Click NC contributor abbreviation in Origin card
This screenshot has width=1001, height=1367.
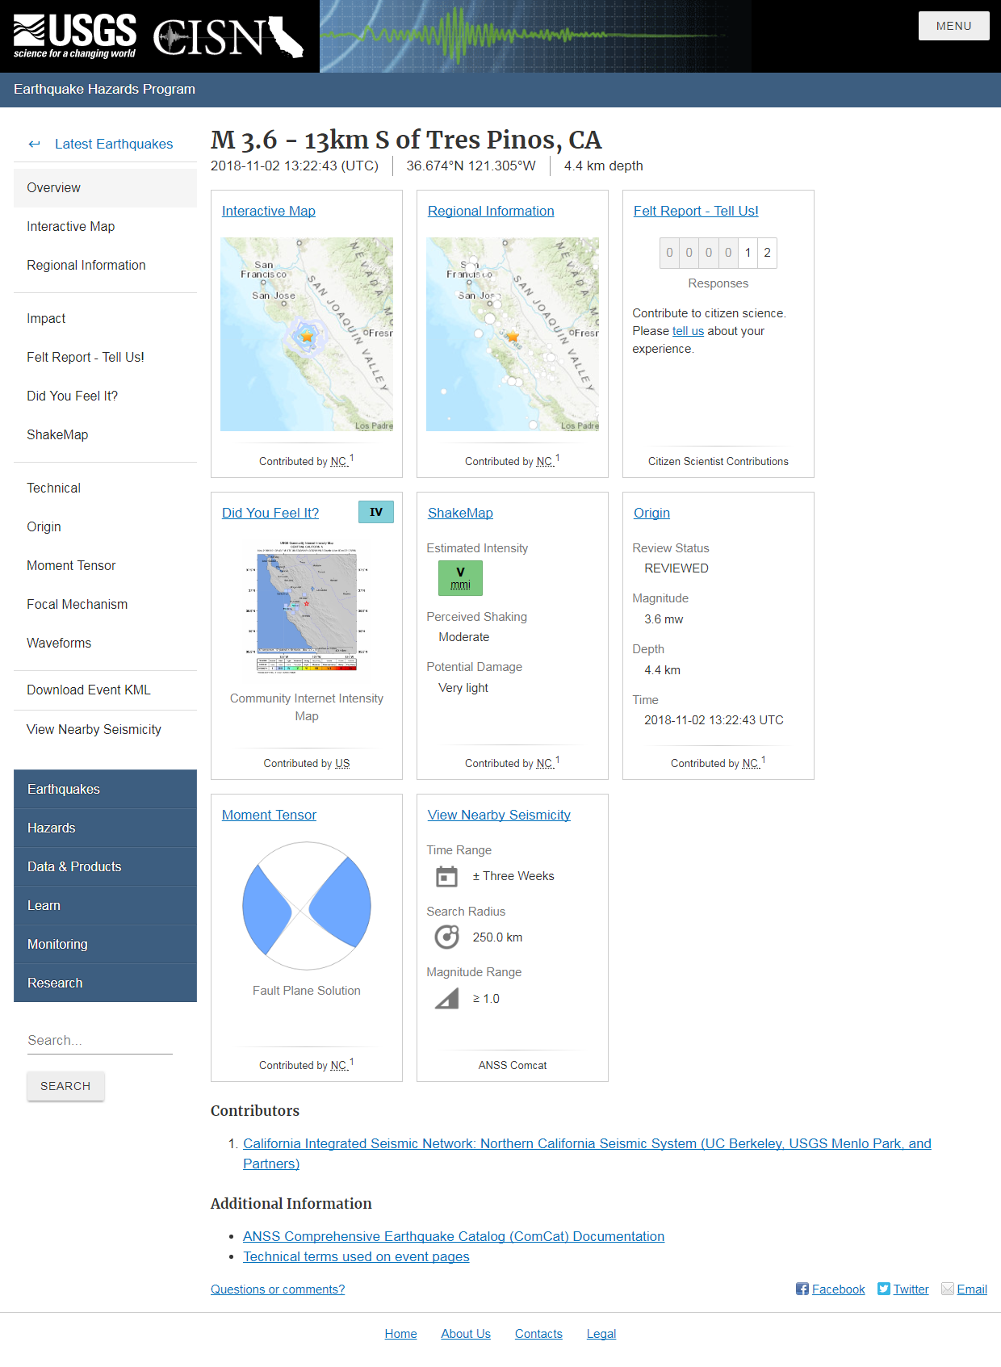coord(751,763)
